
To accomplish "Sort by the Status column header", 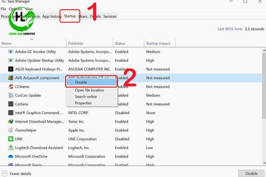I will pyautogui.click(x=120, y=43).
